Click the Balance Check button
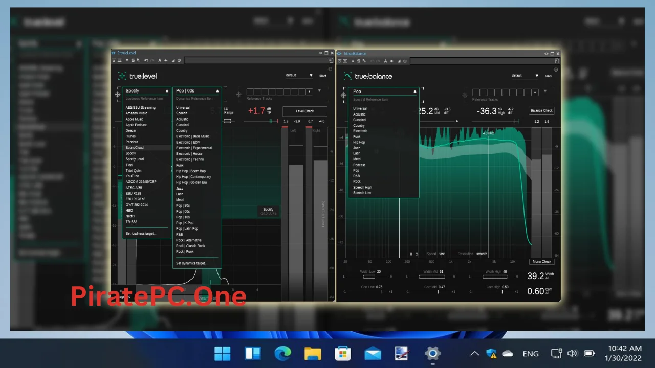 (541, 111)
